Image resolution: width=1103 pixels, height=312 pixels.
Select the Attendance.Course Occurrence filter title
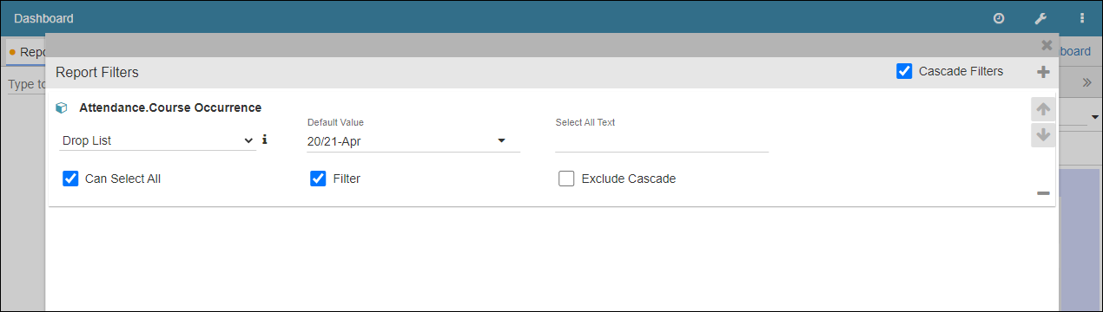170,108
